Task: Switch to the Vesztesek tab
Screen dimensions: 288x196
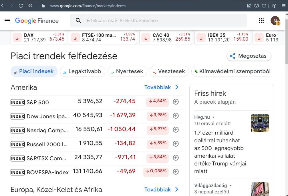Action: click(x=169, y=71)
